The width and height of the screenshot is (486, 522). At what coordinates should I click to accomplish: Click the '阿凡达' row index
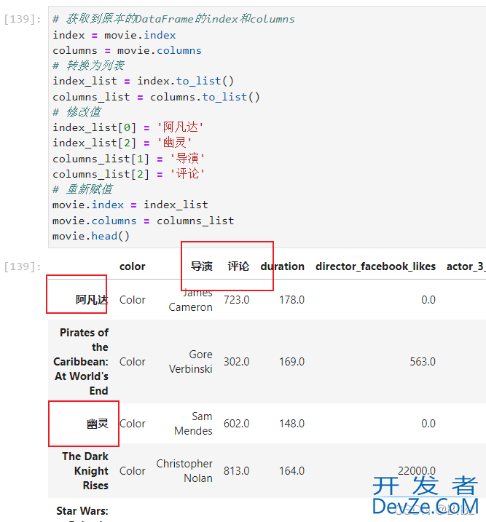(92, 300)
